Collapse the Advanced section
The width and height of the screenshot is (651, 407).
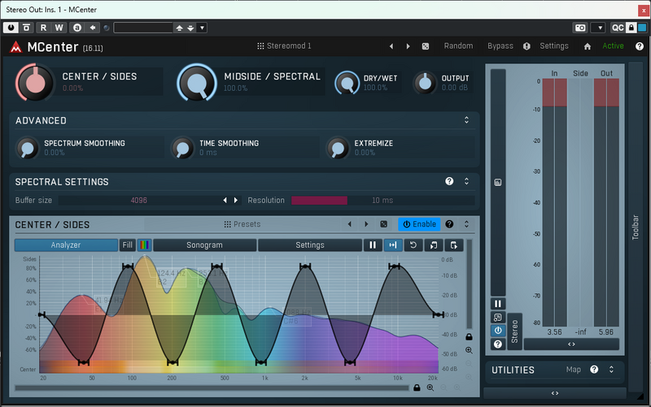point(466,120)
